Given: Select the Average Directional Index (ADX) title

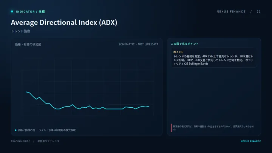Looking at the screenshot, I should point(64,22).
